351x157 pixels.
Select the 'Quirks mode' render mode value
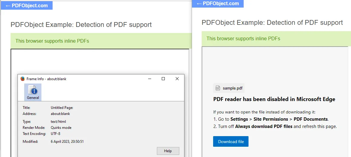click(x=61, y=128)
